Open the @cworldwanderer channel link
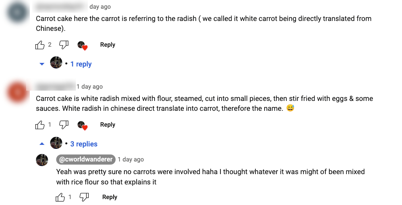 coord(86,159)
